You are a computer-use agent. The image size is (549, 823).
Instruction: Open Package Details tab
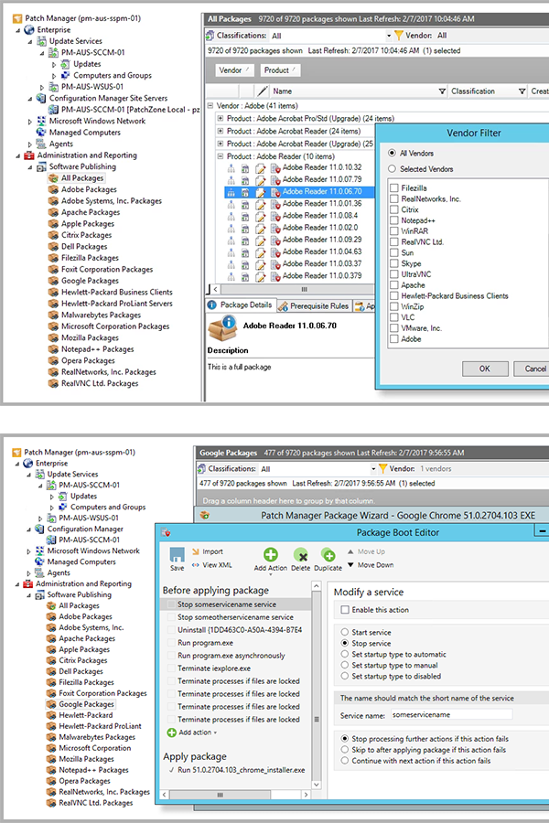pyautogui.click(x=240, y=305)
